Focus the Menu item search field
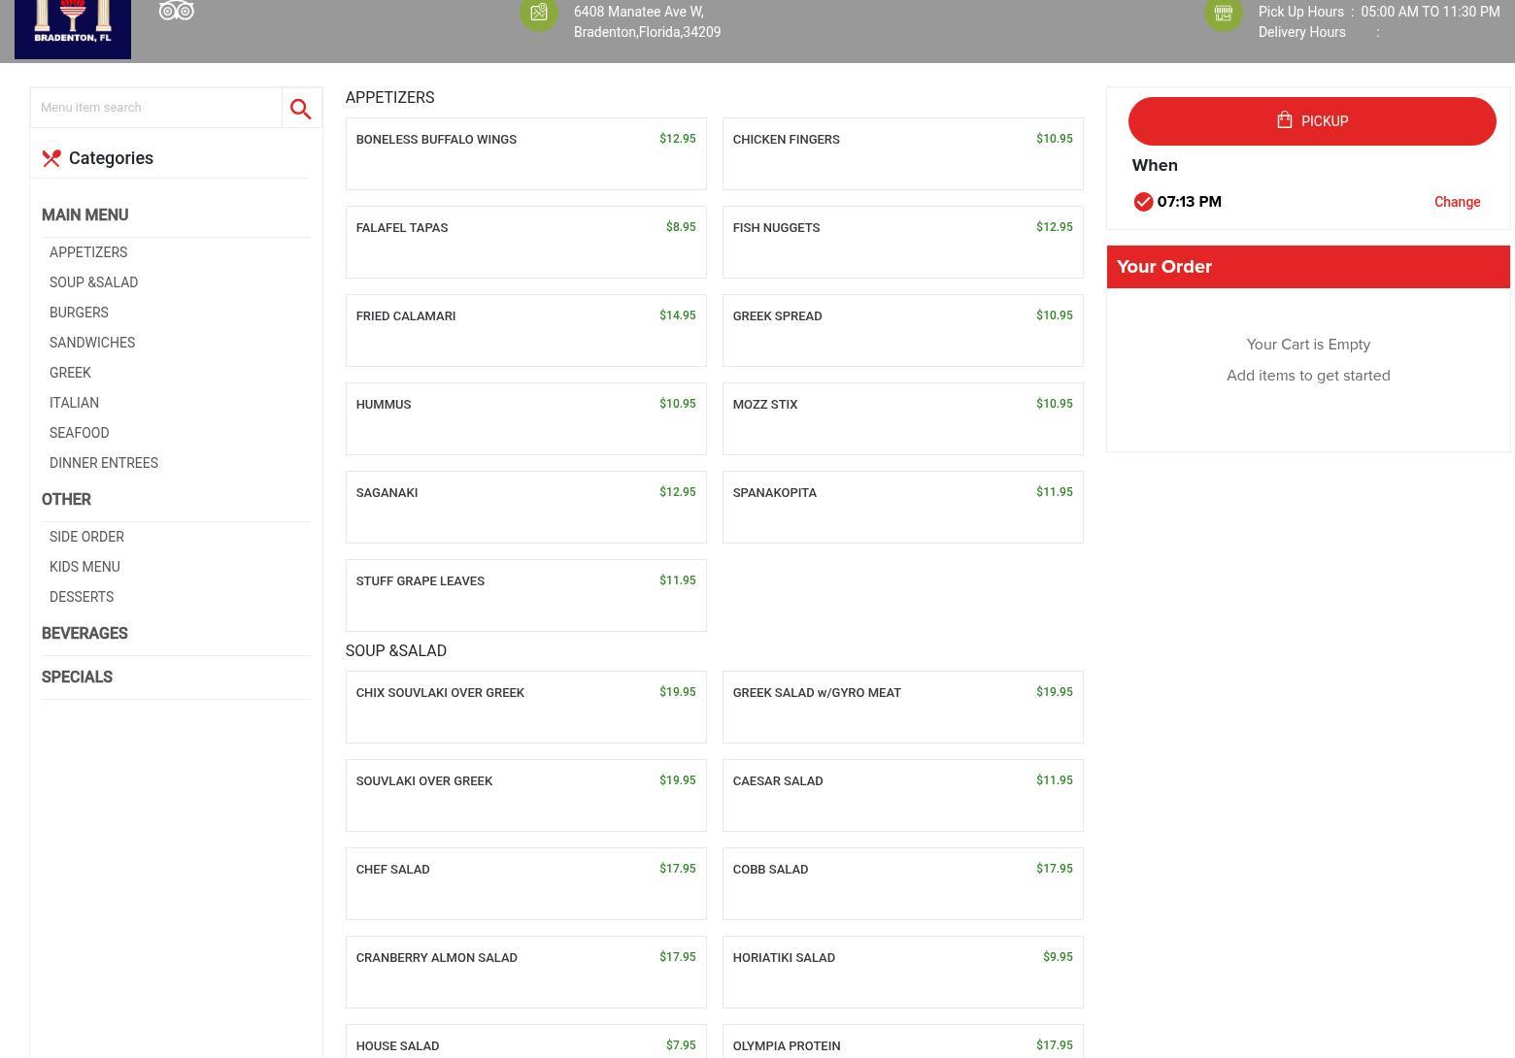The image size is (1515, 1058). pyautogui.click(x=156, y=108)
